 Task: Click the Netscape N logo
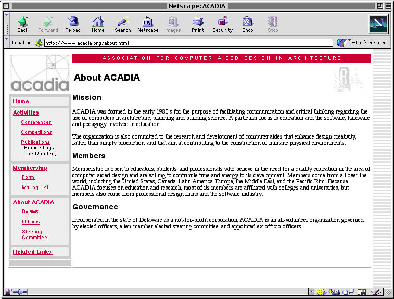coord(378,24)
